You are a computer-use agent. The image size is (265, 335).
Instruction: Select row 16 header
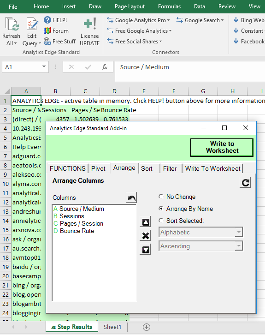[6, 239]
